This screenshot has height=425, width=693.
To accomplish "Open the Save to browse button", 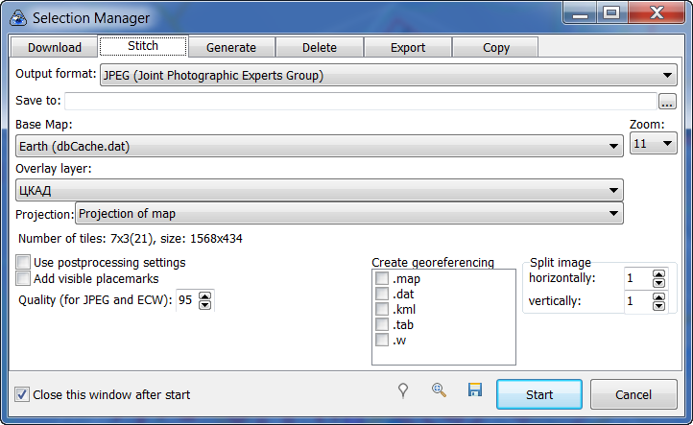I will tap(668, 102).
